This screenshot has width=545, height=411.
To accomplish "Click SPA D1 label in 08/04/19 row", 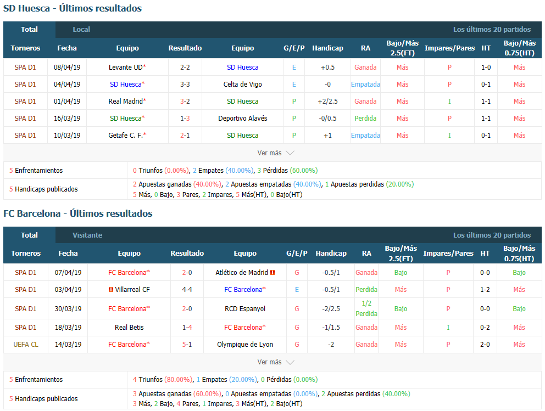I will [x=25, y=67].
